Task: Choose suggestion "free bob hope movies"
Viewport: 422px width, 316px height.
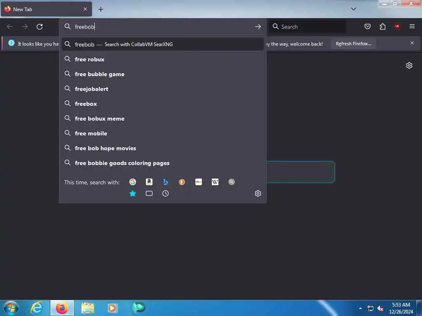Action: click(162, 148)
